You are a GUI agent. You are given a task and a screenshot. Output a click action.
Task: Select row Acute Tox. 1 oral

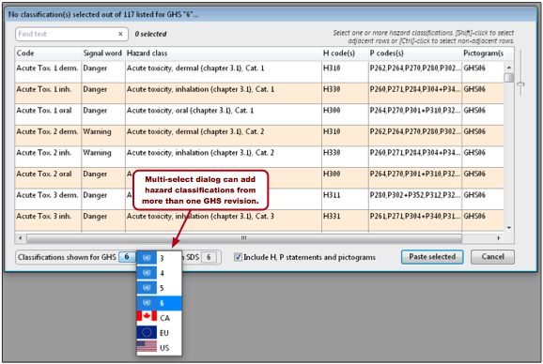[259, 114]
